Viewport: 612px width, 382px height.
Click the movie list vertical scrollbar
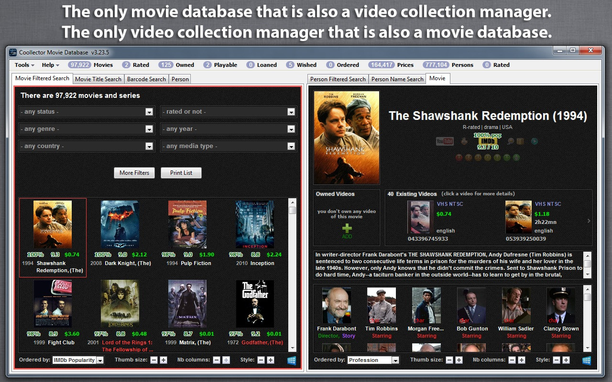293,275
